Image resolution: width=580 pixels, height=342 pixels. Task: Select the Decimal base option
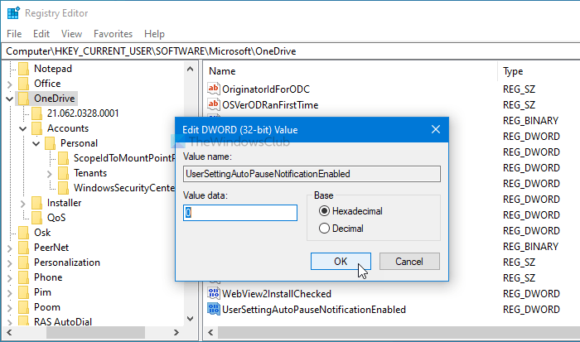324,228
